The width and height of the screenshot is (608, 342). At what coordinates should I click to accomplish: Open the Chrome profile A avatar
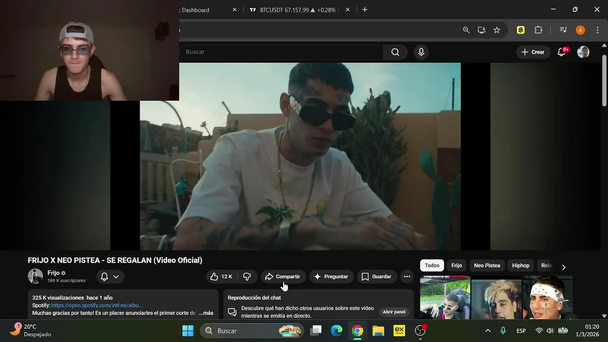580,30
